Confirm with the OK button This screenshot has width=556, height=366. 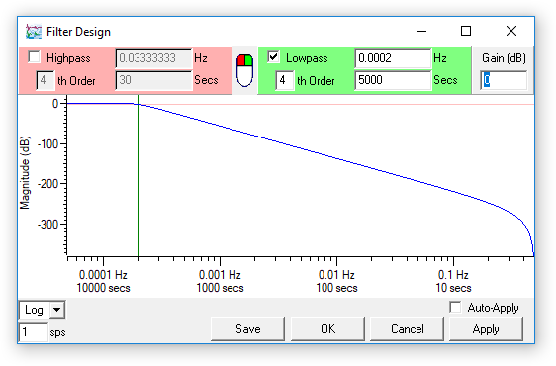tap(327, 329)
